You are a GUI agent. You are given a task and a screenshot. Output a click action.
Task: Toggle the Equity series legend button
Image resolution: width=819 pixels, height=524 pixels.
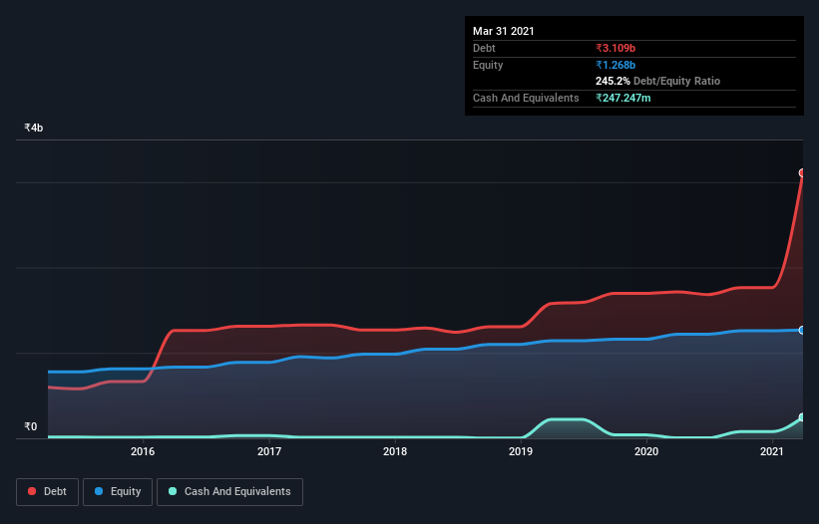coord(118,492)
